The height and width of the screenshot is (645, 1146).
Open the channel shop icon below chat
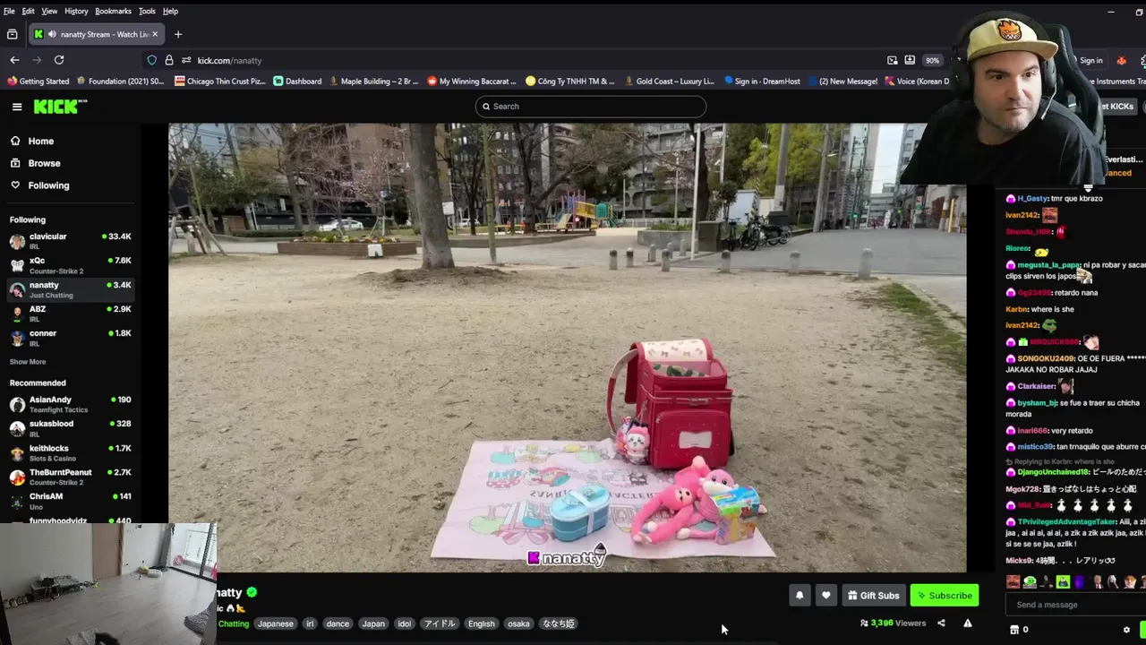[1013, 630]
